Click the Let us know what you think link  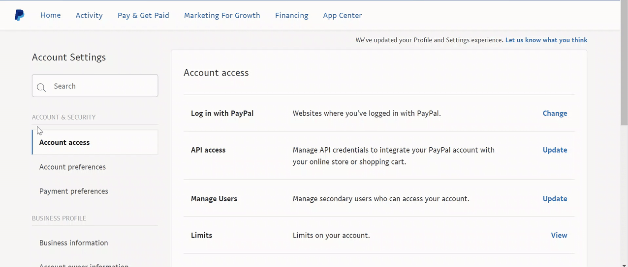546,40
